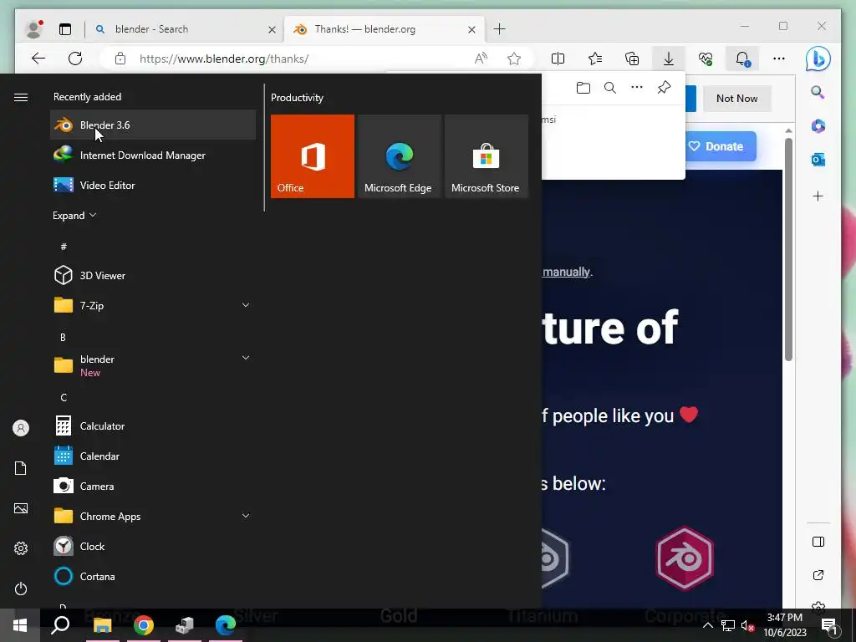Click Edge Downloads toolbar button
The image size is (856, 642).
(668, 59)
